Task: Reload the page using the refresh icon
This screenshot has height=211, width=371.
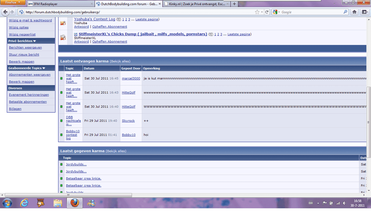Action: tap(267, 12)
